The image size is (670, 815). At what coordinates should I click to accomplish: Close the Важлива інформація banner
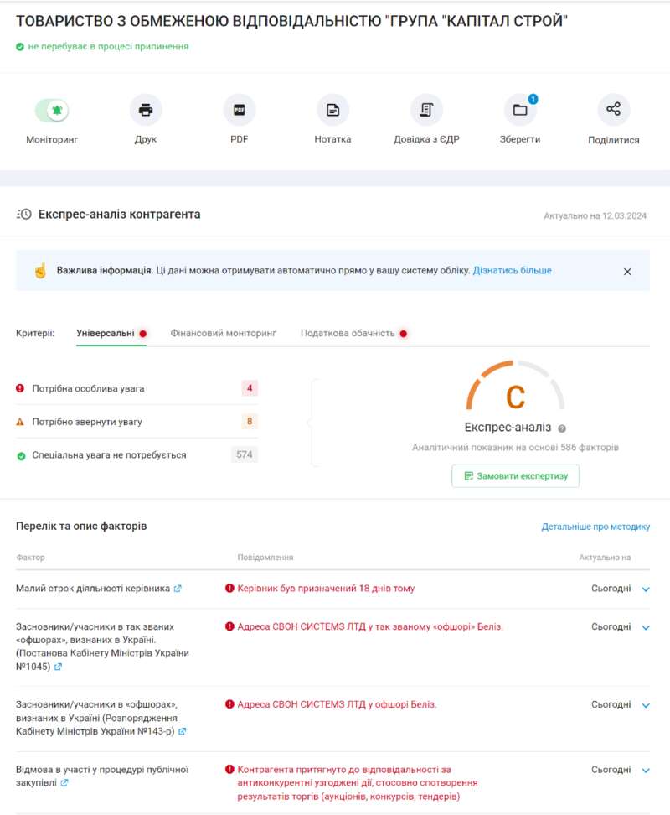[x=627, y=272]
